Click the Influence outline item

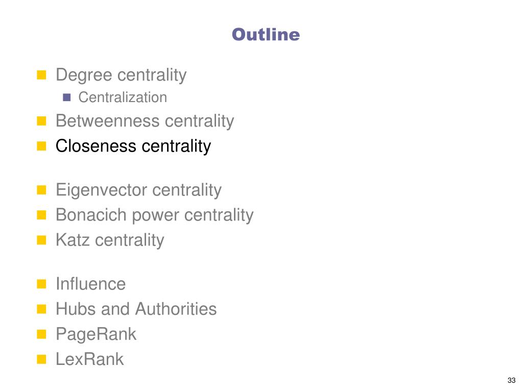point(91,284)
